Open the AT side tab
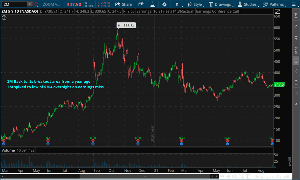Image resolution: width=300 pixels, height=180 pixels. 296,38
